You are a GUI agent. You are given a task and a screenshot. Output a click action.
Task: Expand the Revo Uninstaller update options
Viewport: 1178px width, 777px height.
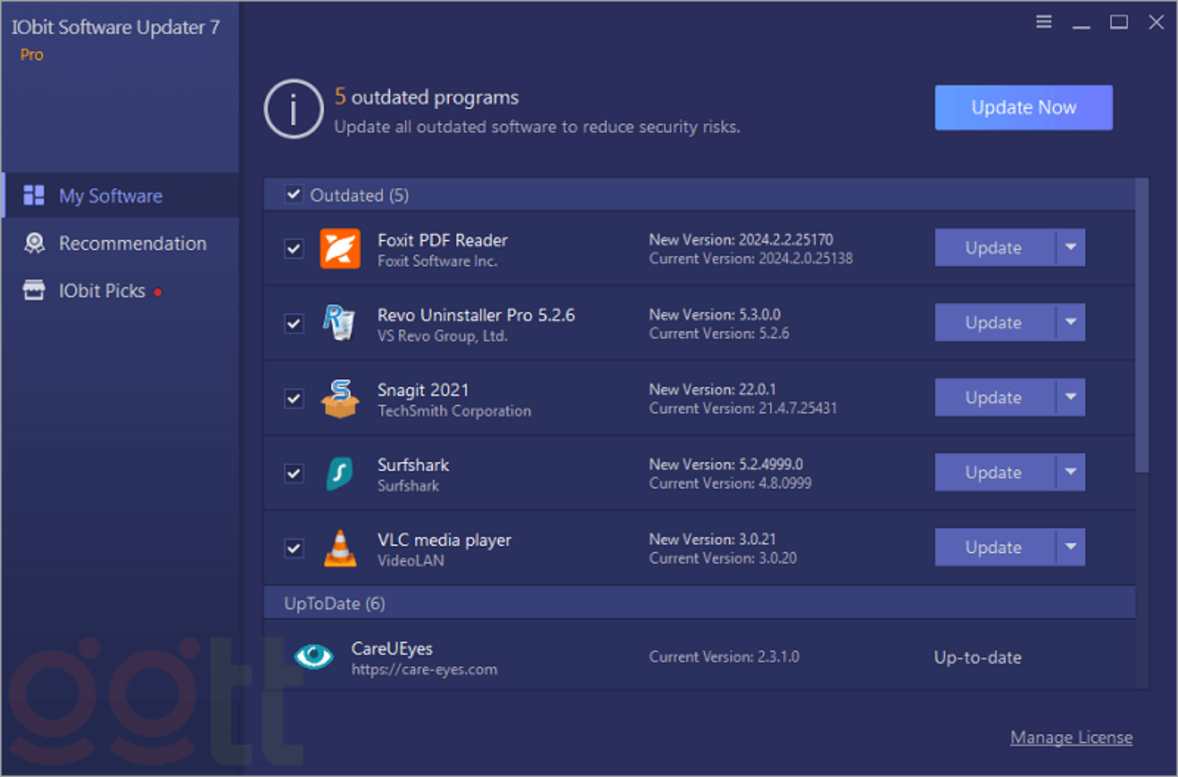pos(1070,322)
